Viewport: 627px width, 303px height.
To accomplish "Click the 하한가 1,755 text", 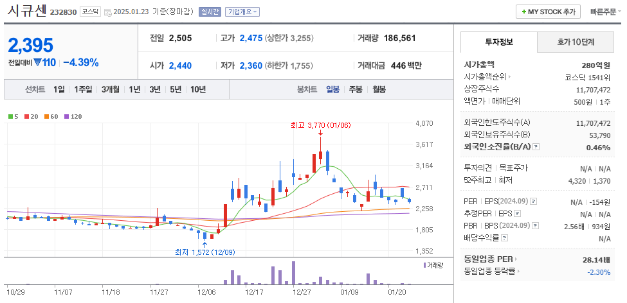I will (289, 66).
